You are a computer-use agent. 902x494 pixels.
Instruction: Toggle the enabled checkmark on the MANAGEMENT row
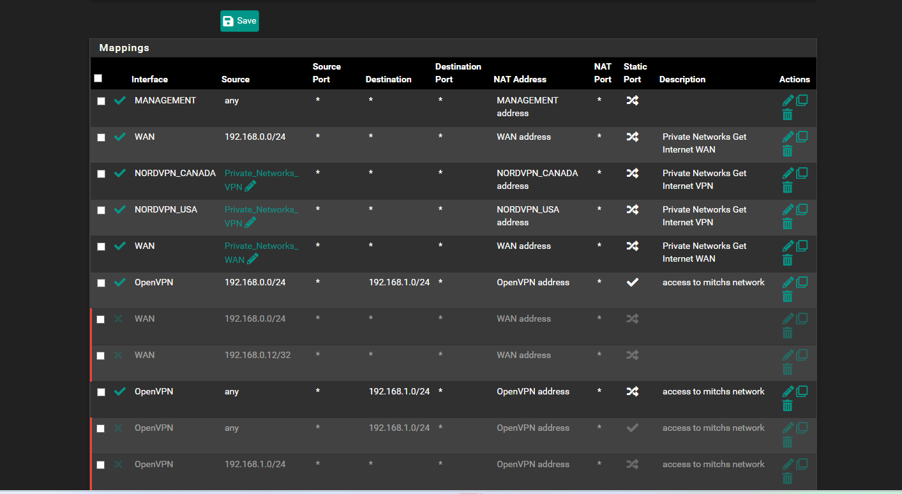[x=119, y=100]
